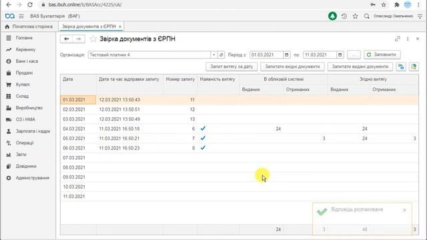Viewport: 427px width, 240px height.
Task: Click the green sheet icon in toolbar
Action: [414, 67]
